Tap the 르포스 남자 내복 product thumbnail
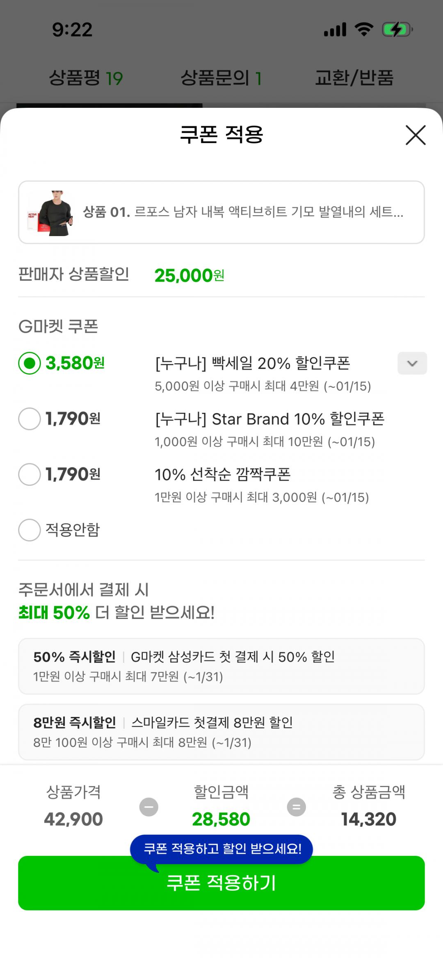The width and height of the screenshot is (443, 958). pos(50,213)
